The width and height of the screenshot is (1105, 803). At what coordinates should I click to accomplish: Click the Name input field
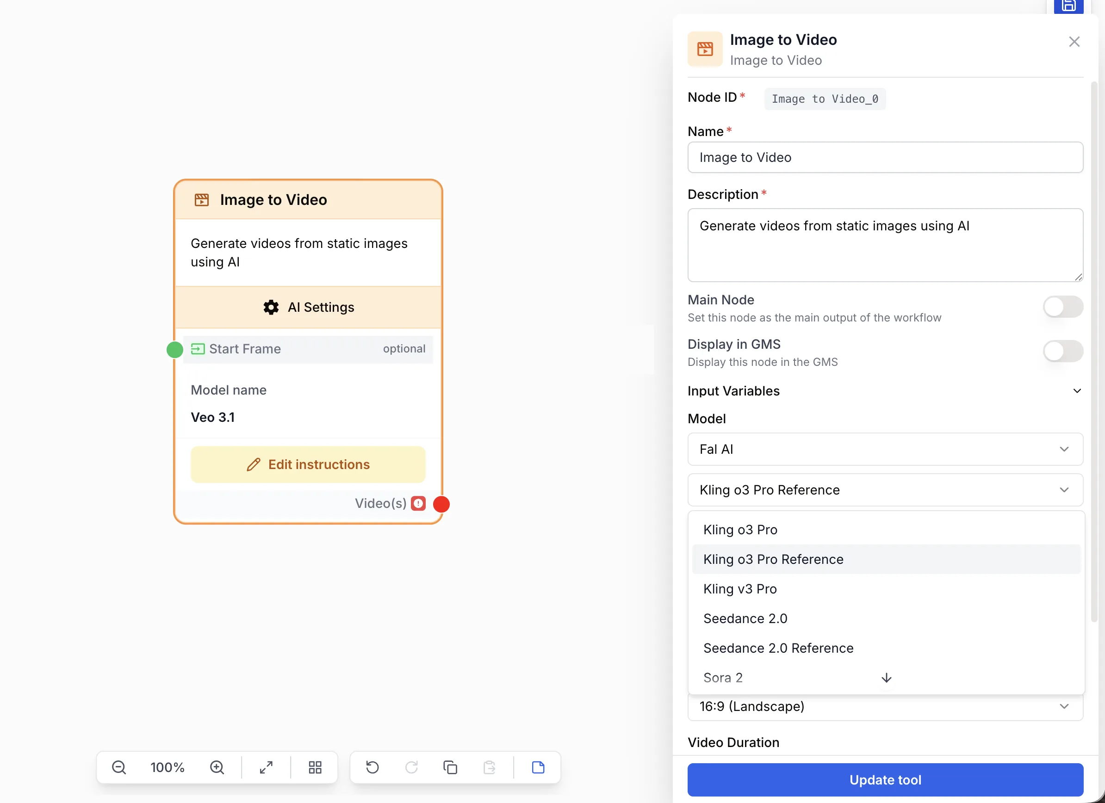pyautogui.click(x=885, y=157)
